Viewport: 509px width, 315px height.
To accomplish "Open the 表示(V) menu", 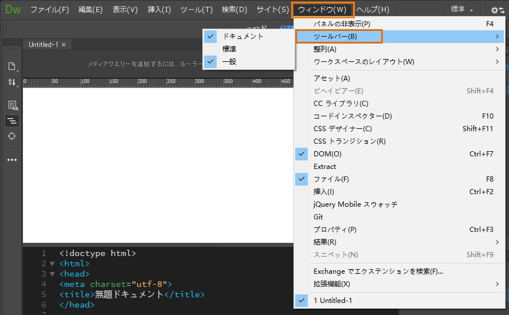I will (x=125, y=9).
